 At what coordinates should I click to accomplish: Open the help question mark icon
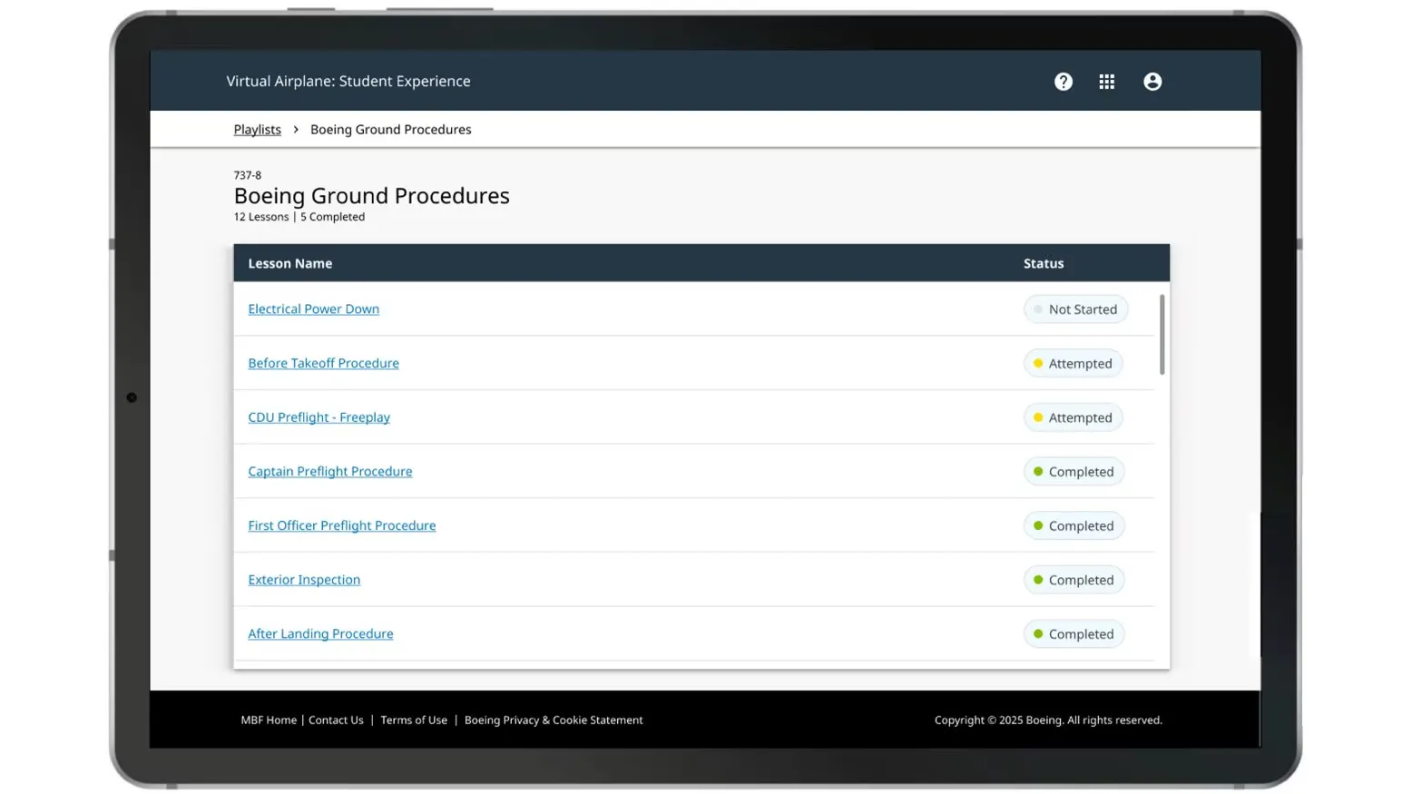[1063, 82]
